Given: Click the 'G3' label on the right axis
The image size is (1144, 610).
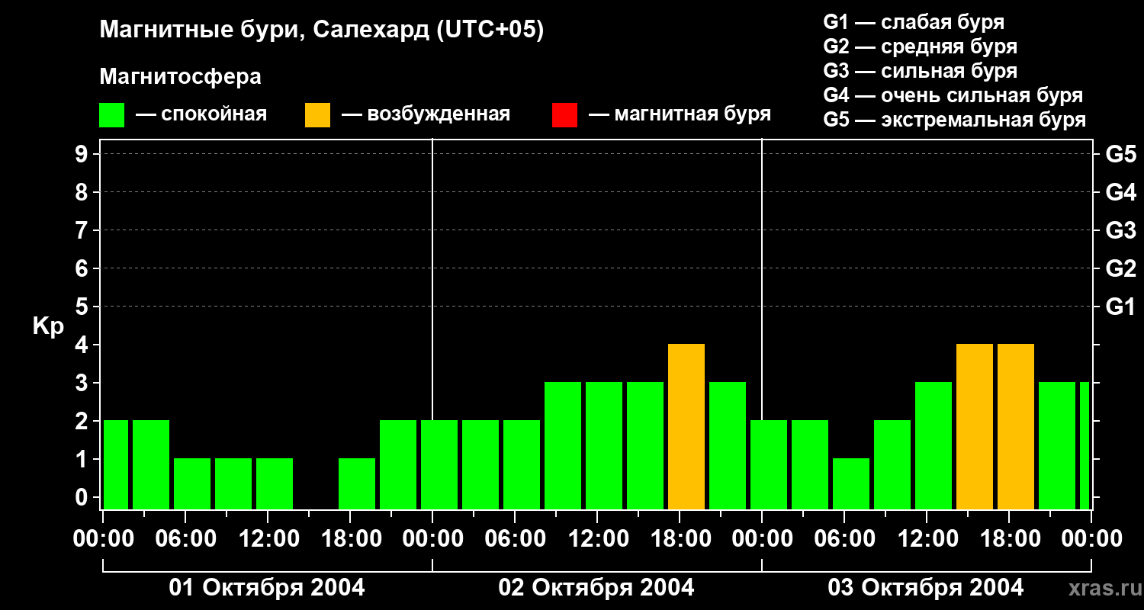Looking at the screenshot, I should 1120,230.
